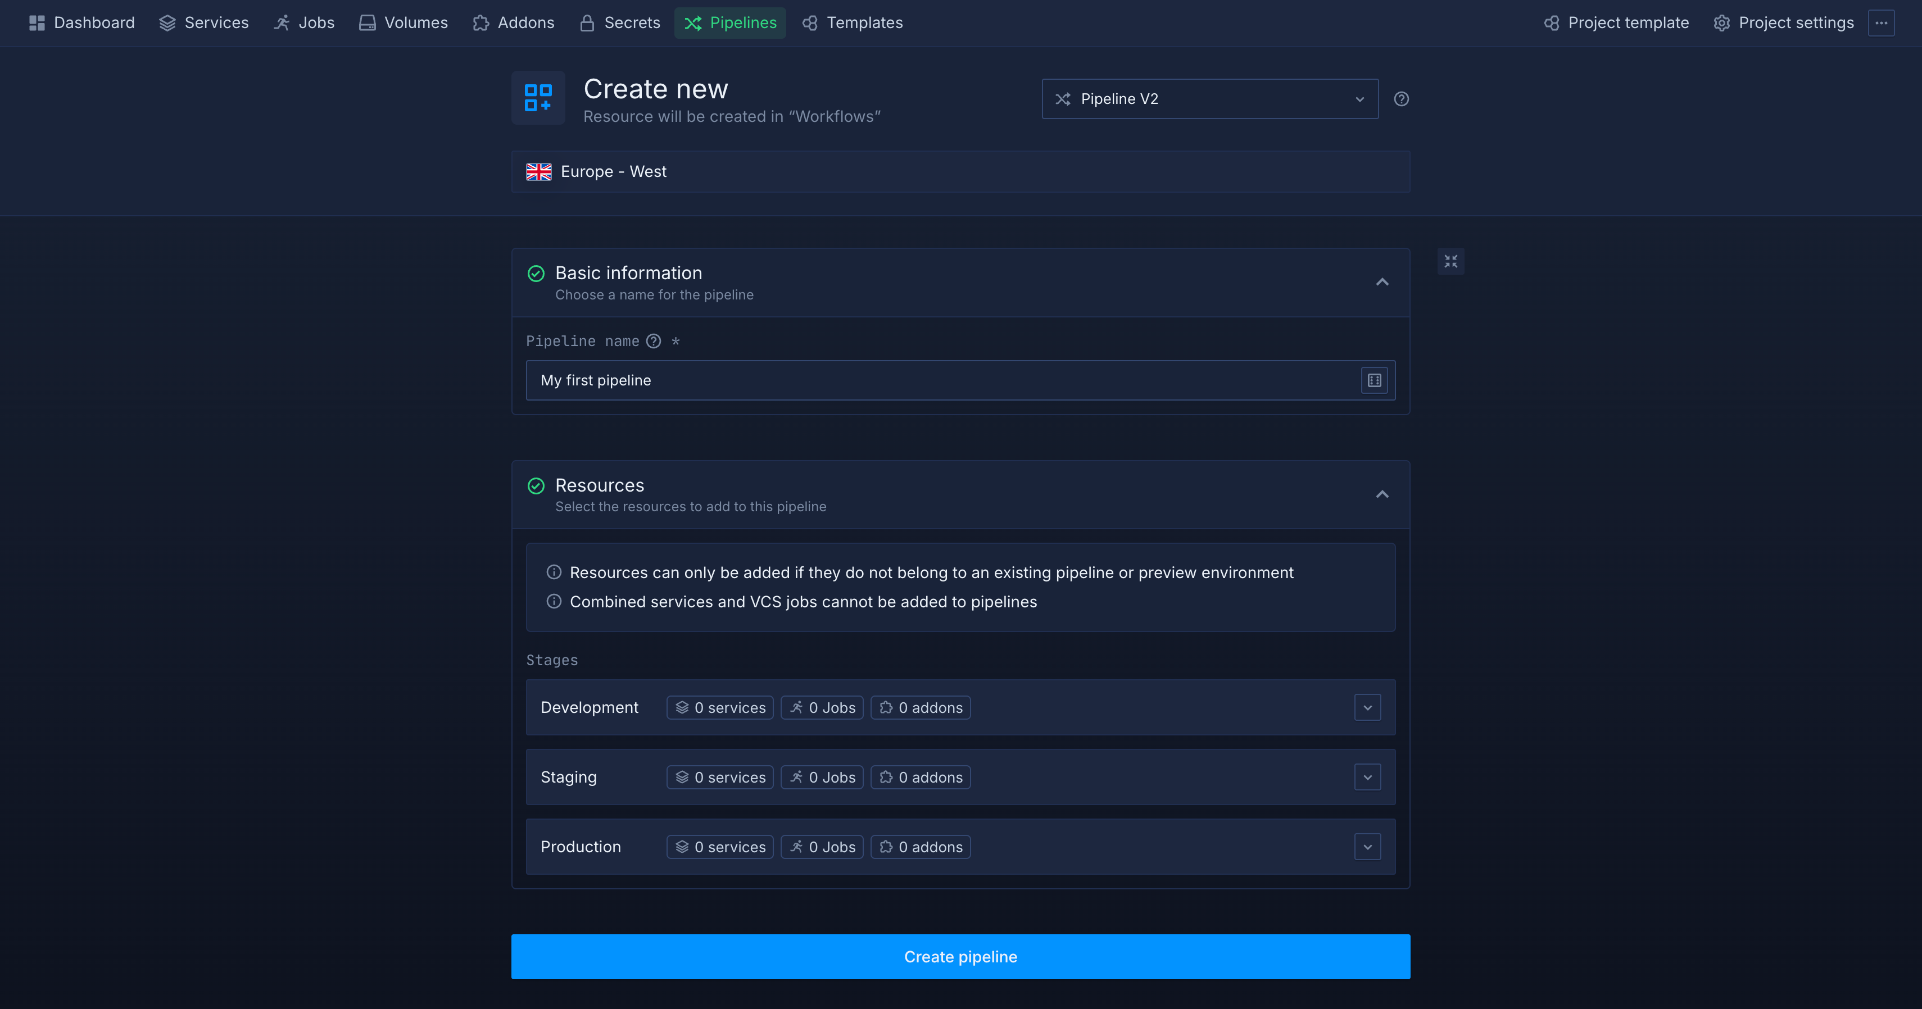Click info icon beside 'Resources can only be added'
The height and width of the screenshot is (1009, 1922).
[x=554, y=572]
